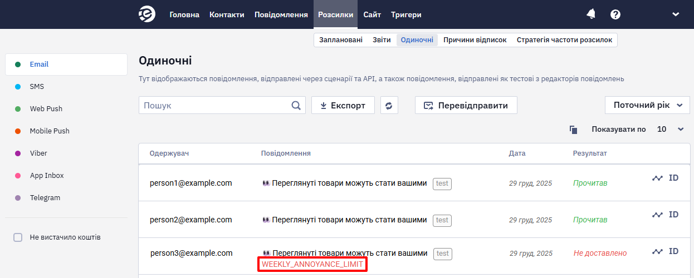Click the eSputnik logo icon
Image resolution: width=694 pixels, height=278 pixels.
(x=147, y=14)
